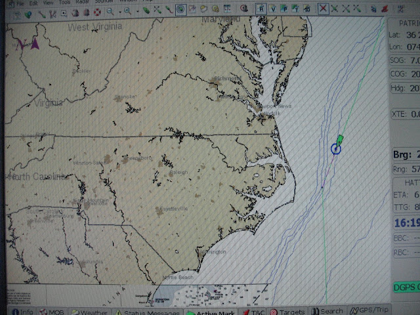Image resolution: width=420 pixels, height=315 pixels.
Task: Toggle the P photo chart button
Action: point(284,9)
